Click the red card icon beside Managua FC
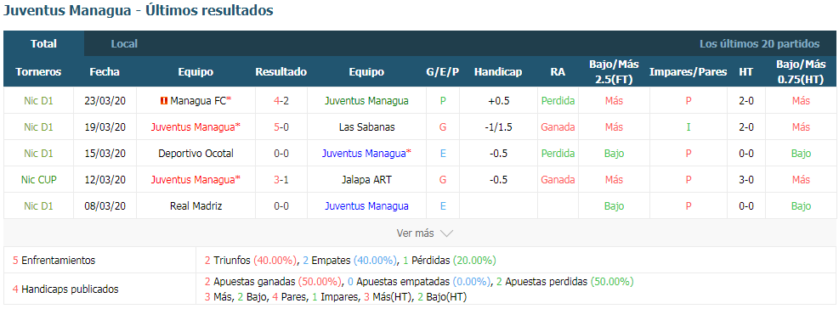839x309 pixels. pyautogui.click(x=164, y=100)
